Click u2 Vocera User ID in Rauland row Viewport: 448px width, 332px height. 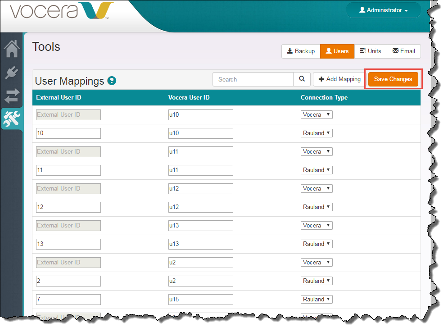200,281
